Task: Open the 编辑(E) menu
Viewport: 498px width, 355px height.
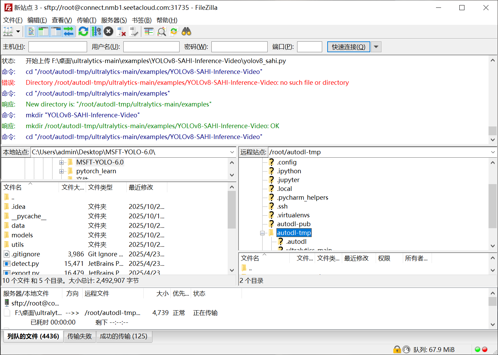Action: pos(37,20)
